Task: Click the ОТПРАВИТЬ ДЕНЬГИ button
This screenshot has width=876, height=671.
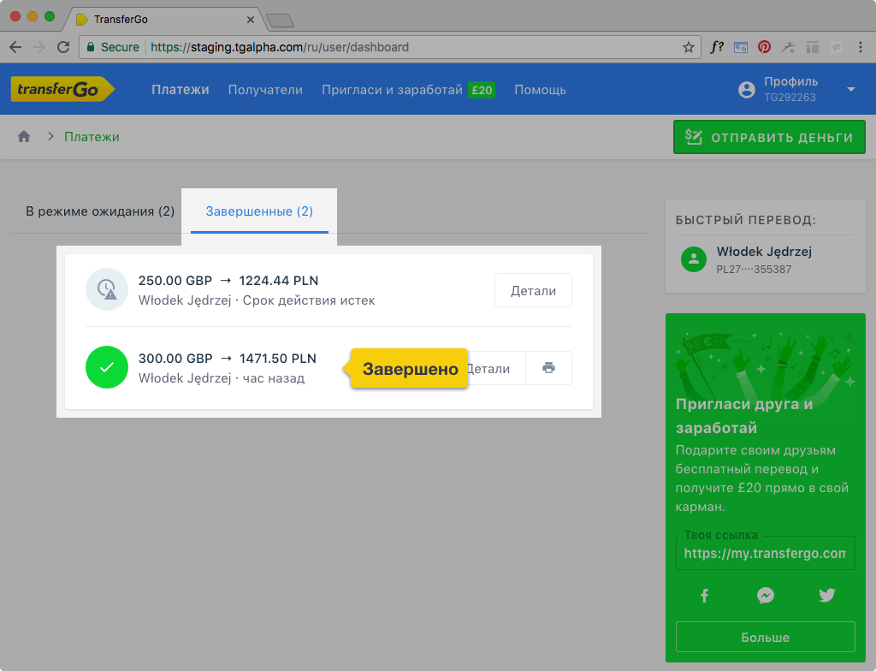Action: point(769,137)
